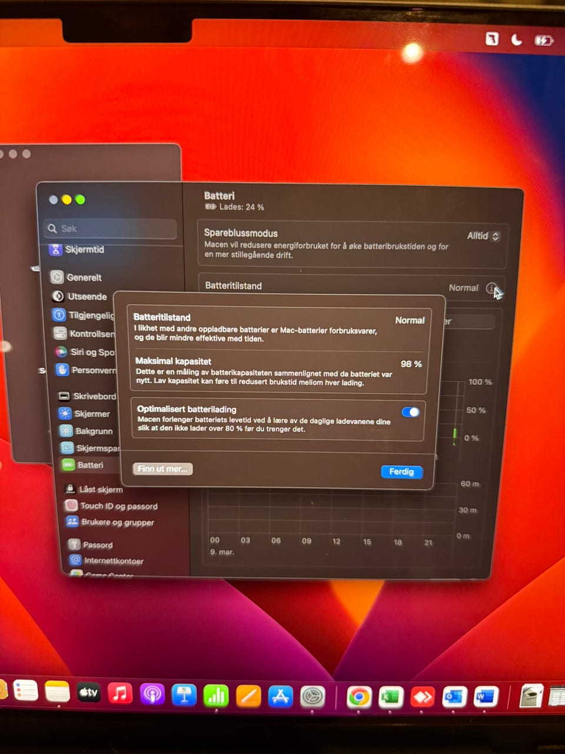The width and height of the screenshot is (565, 754).
Task: Launch Pages from the dock
Action: click(248, 696)
